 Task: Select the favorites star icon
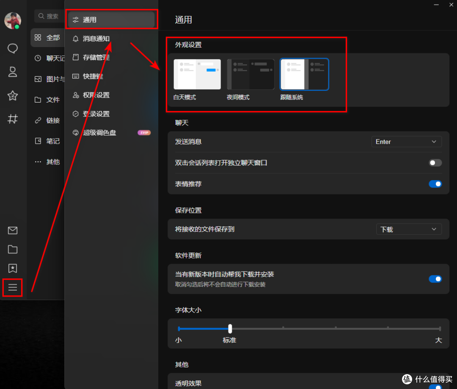(x=12, y=96)
